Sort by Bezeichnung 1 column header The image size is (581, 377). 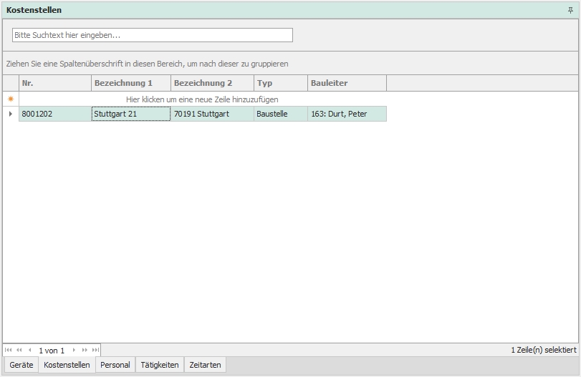(x=131, y=83)
